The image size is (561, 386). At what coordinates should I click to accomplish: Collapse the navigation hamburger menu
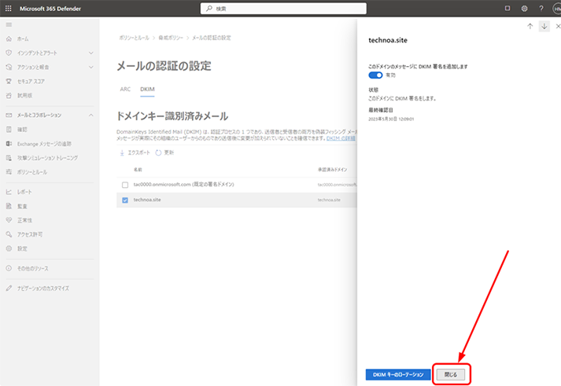pyautogui.click(x=9, y=24)
